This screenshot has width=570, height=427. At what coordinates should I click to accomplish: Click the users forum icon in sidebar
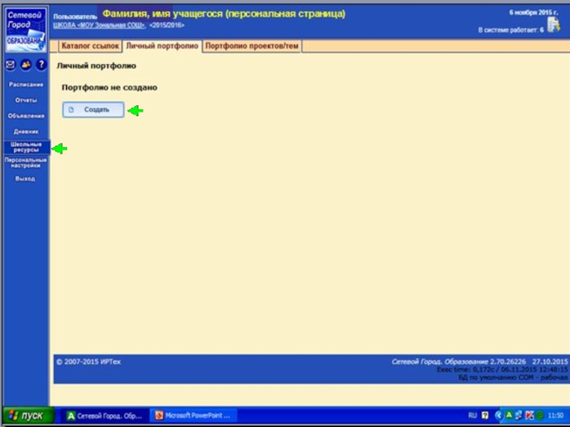pos(26,65)
